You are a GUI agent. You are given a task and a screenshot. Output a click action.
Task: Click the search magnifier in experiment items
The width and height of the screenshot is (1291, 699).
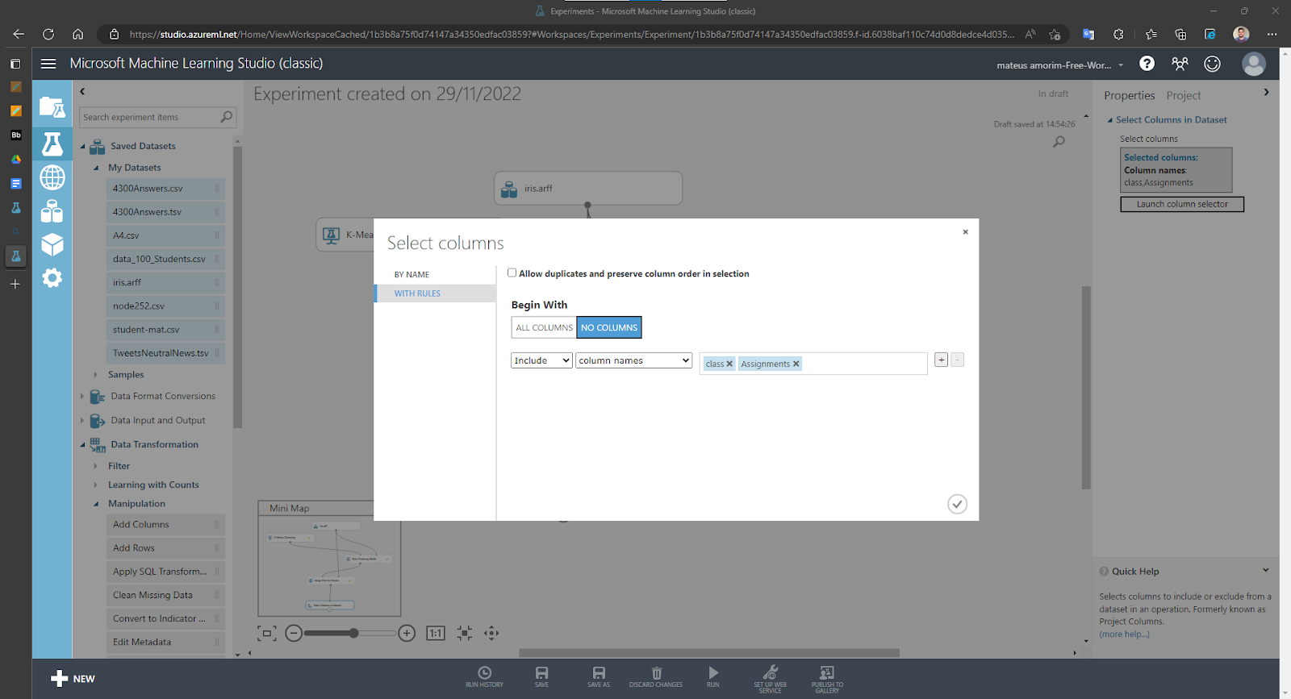227,117
